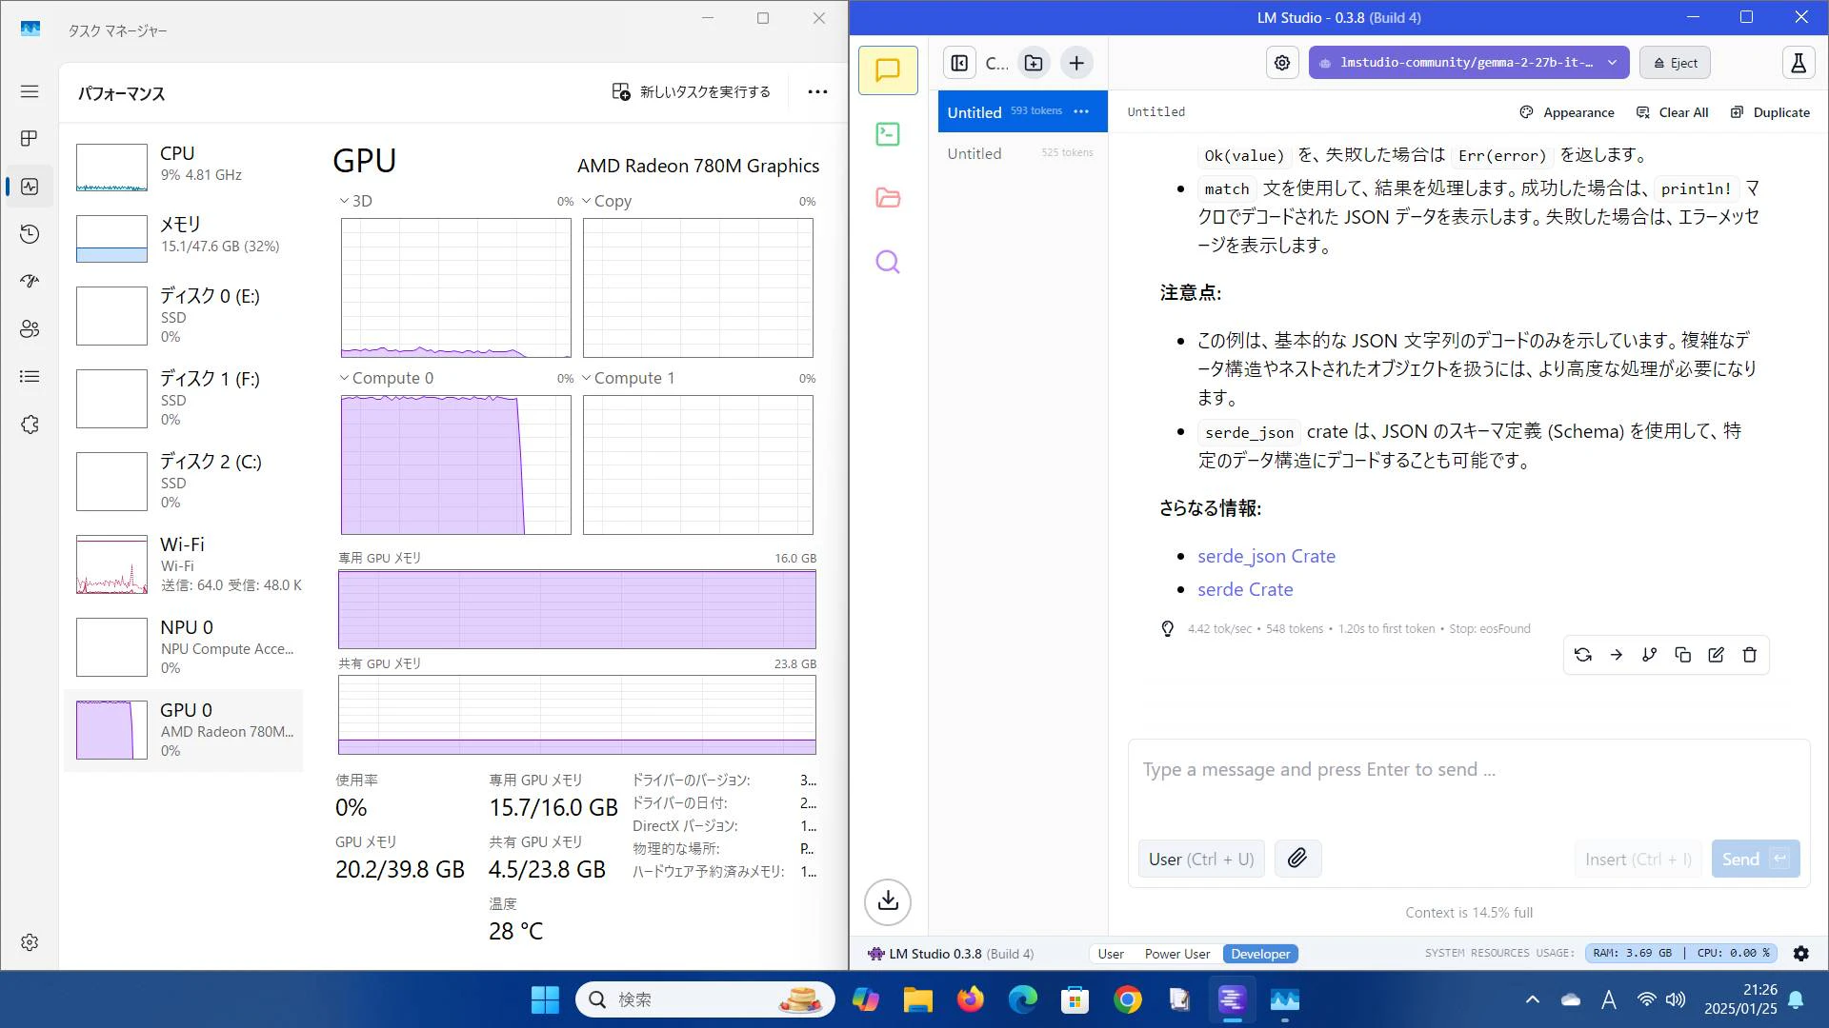Open Windows Start menu
Viewport: 1829px width, 1028px height.
(x=545, y=999)
